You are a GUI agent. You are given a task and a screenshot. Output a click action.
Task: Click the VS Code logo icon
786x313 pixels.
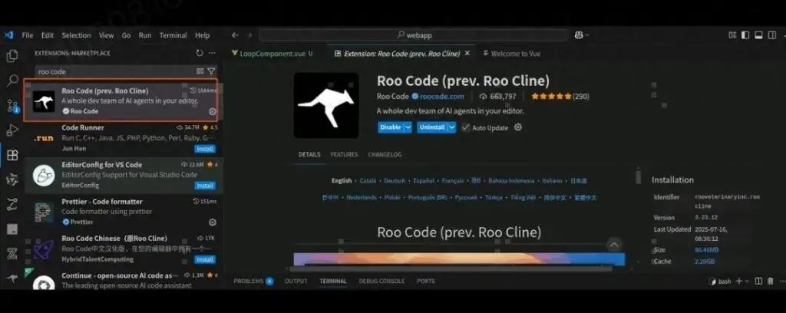[9, 35]
